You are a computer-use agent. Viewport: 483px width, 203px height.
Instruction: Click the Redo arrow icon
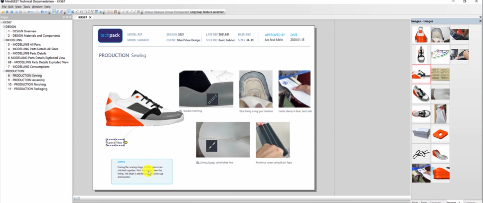coord(33,12)
